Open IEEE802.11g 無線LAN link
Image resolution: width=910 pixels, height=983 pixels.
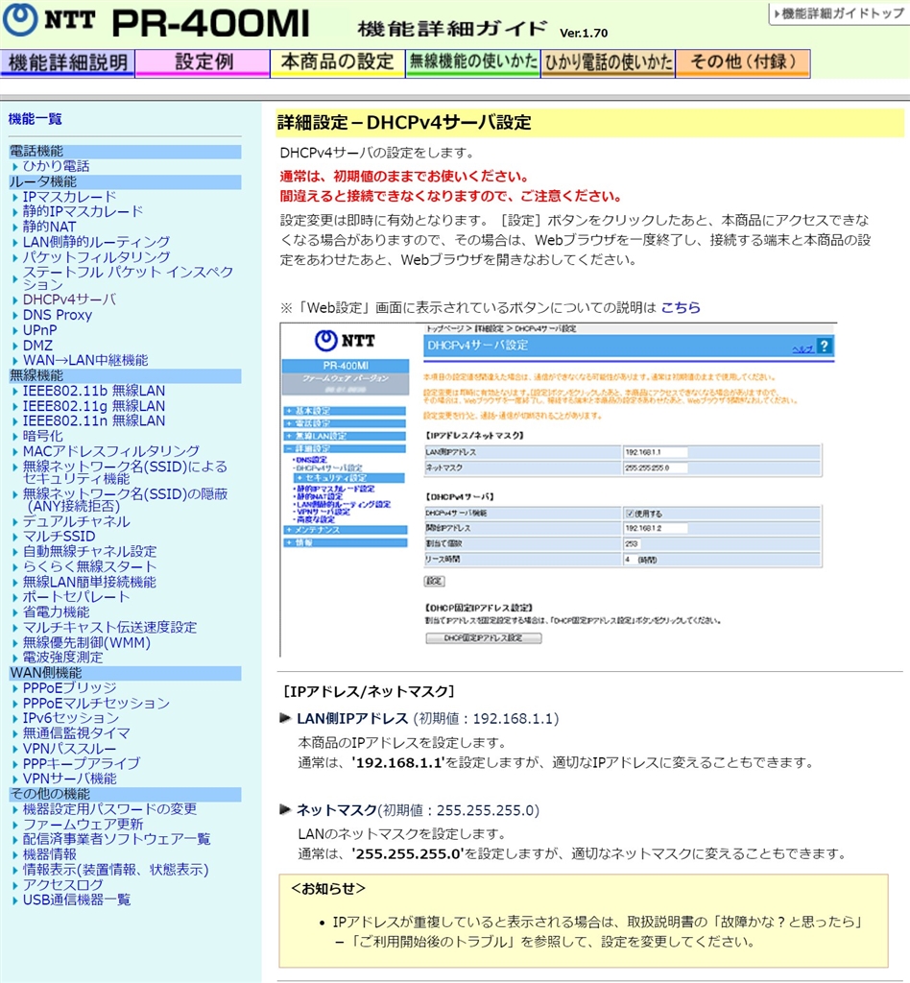coord(94,406)
